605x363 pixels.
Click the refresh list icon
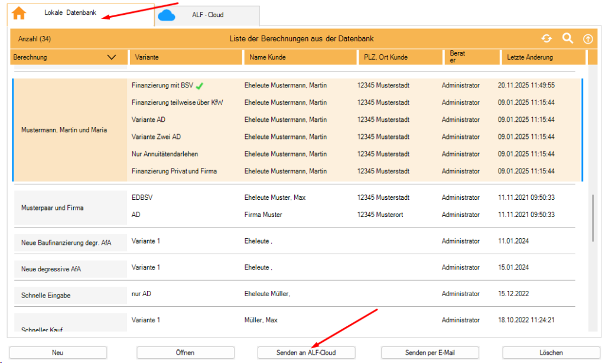tap(547, 38)
